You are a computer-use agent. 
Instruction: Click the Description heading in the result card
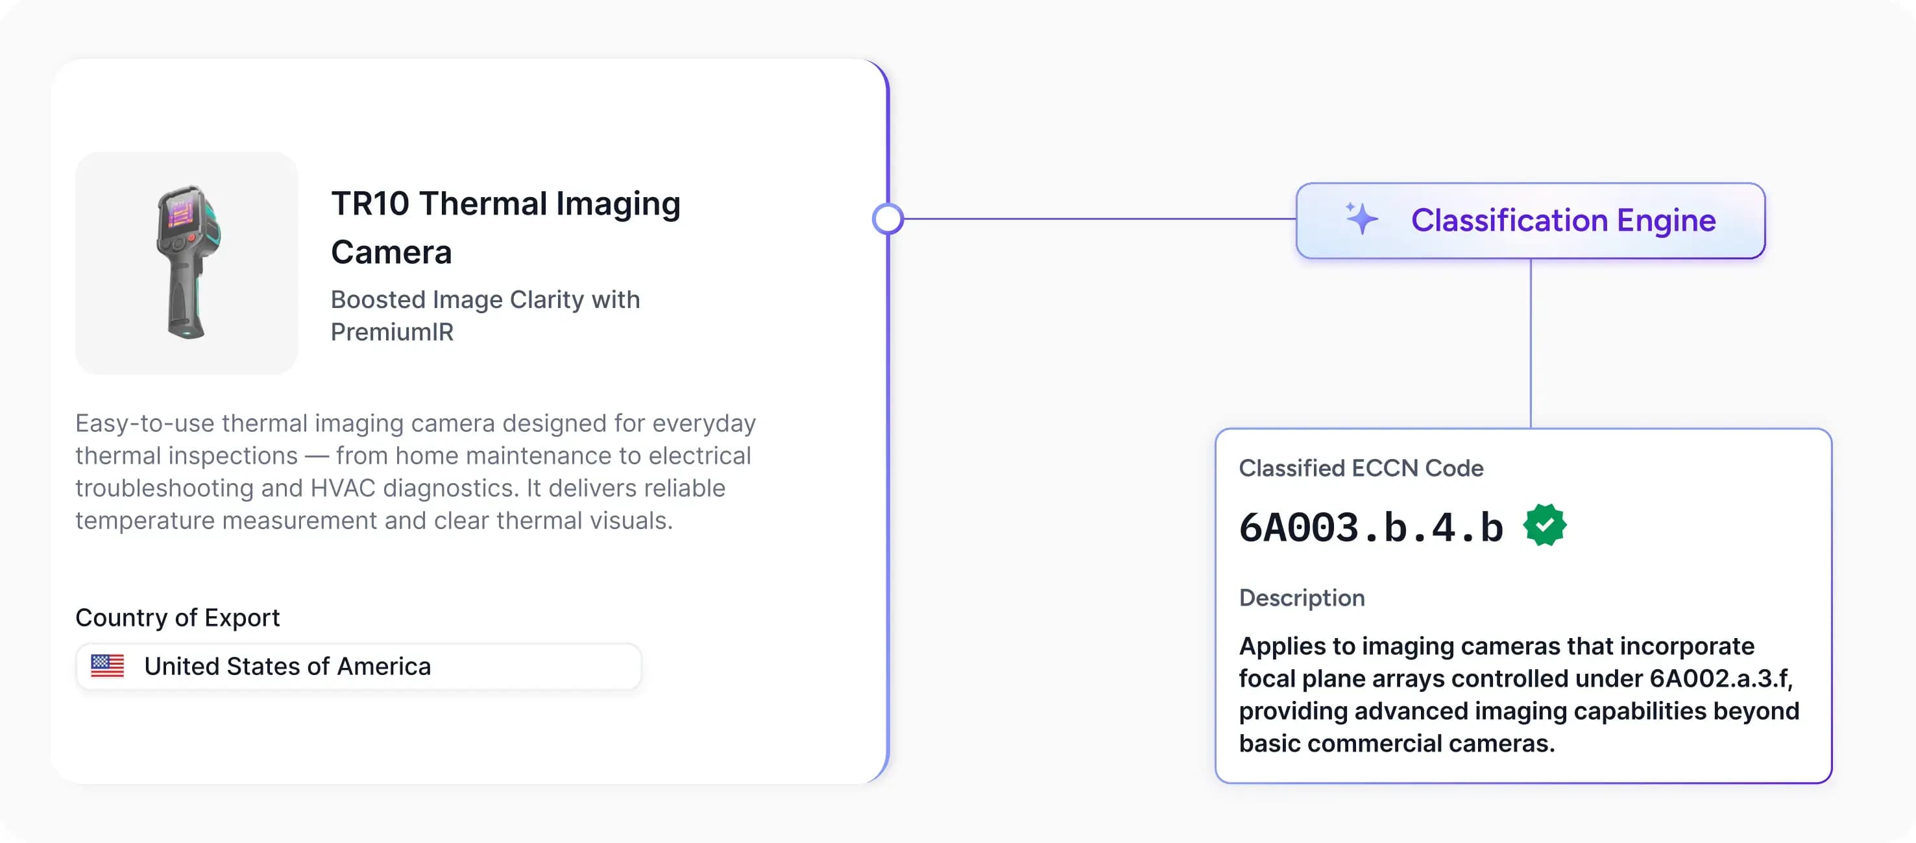point(1301,598)
